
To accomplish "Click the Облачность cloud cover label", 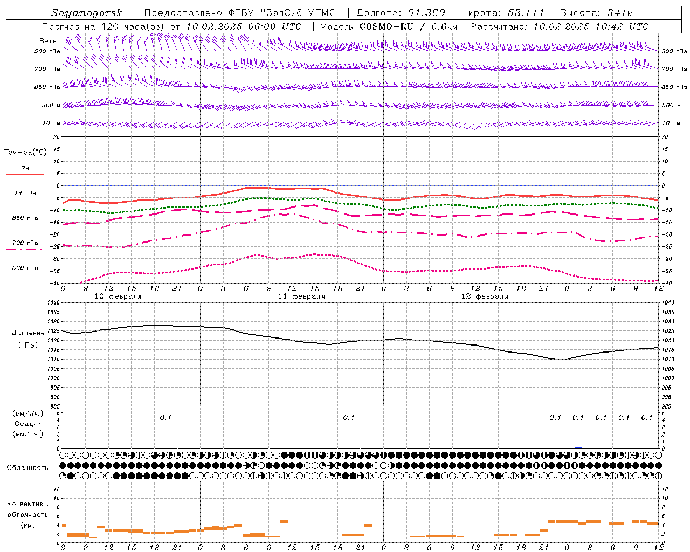I will 27,467.
